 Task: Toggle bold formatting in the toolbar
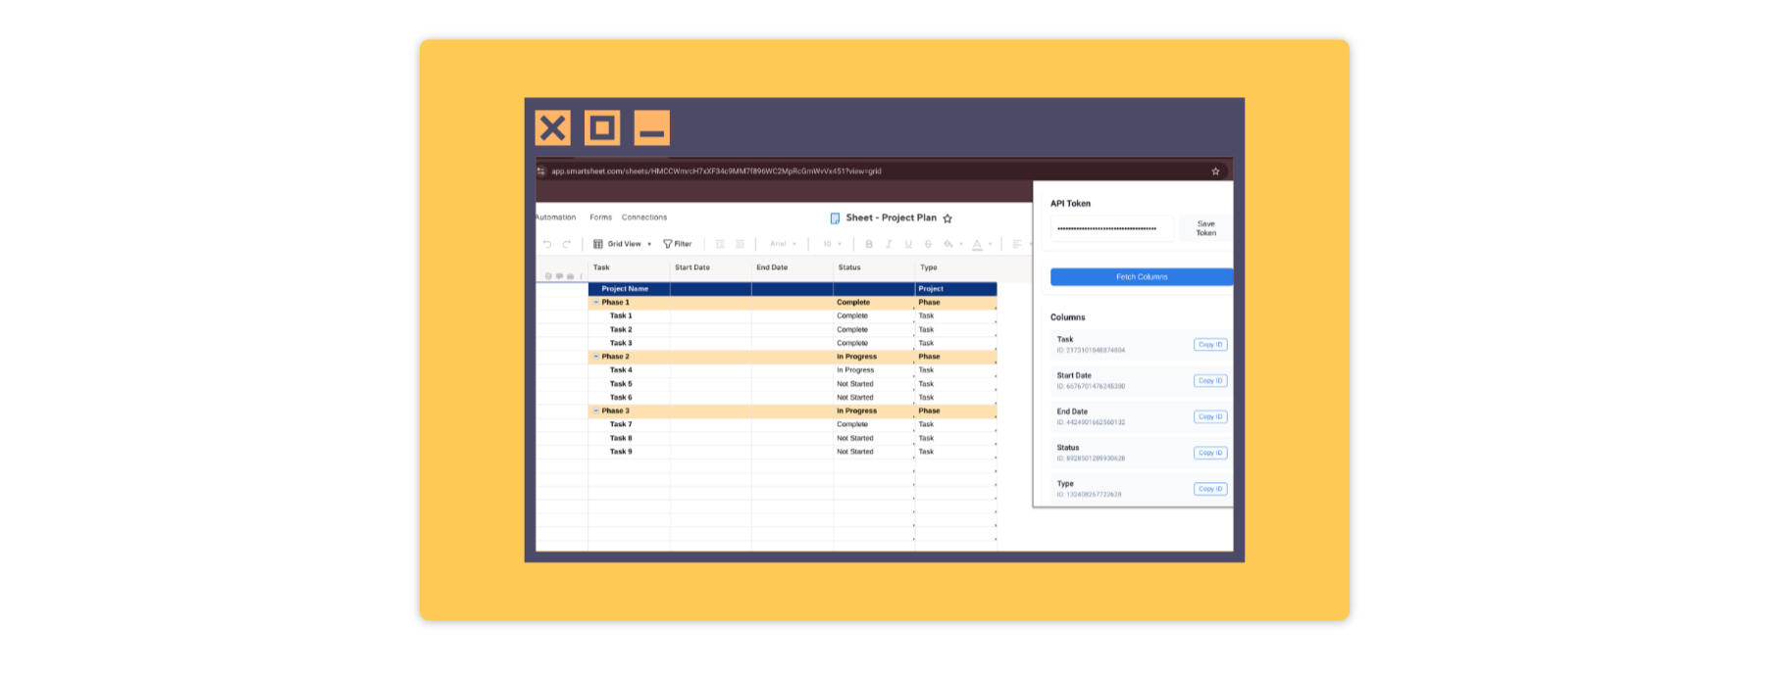[x=869, y=244]
